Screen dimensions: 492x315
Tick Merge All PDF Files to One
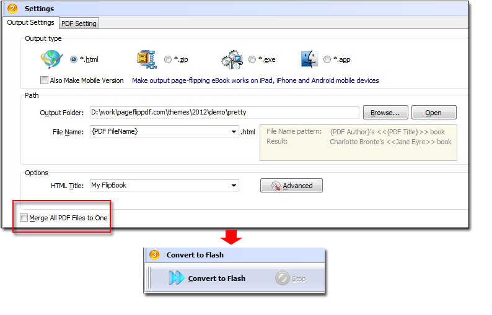tap(24, 218)
